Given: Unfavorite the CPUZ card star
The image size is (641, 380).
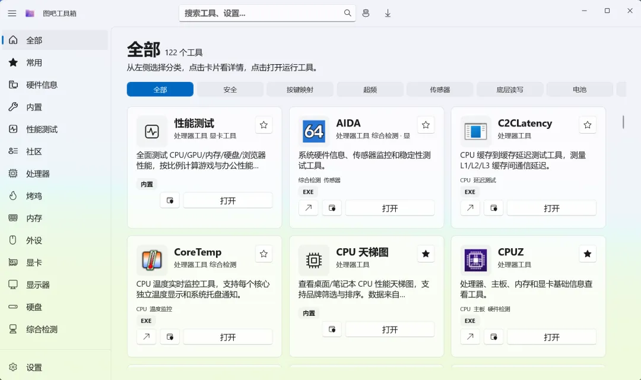Looking at the screenshot, I should tap(588, 254).
